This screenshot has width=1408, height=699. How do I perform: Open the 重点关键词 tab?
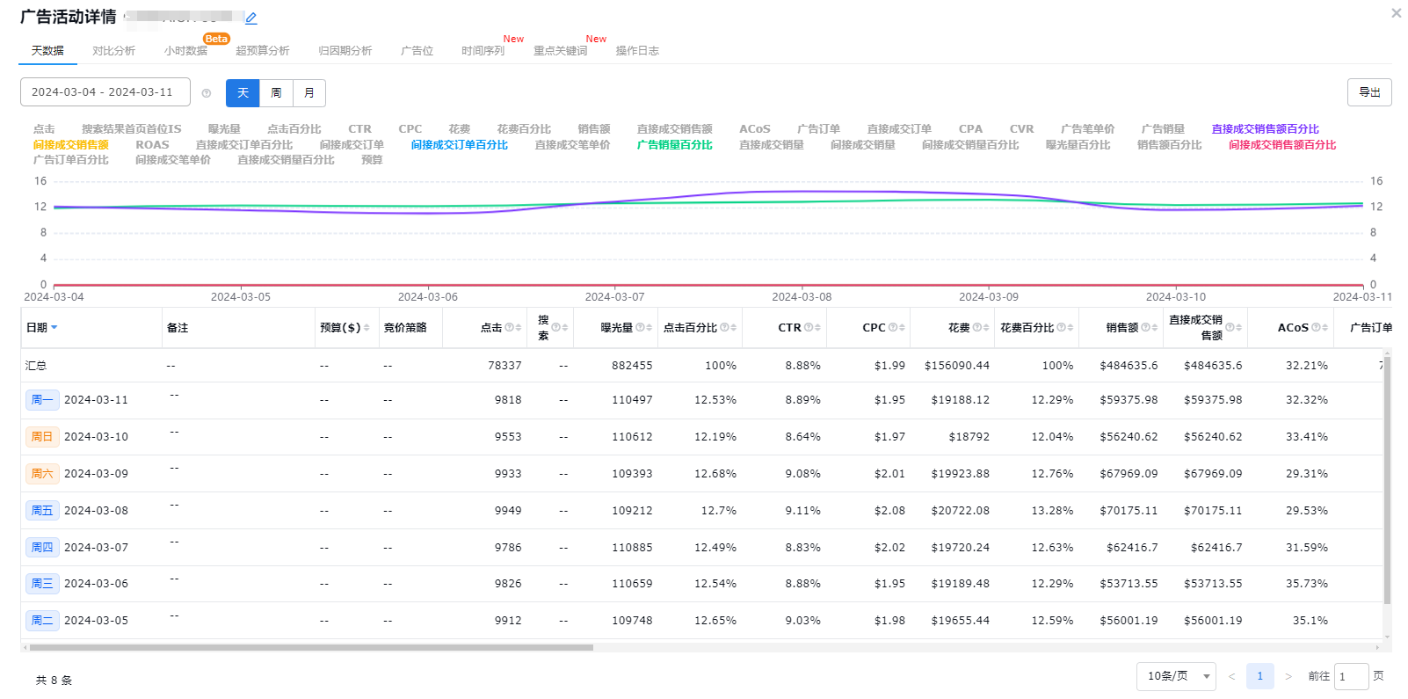click(x=560, y=51)
